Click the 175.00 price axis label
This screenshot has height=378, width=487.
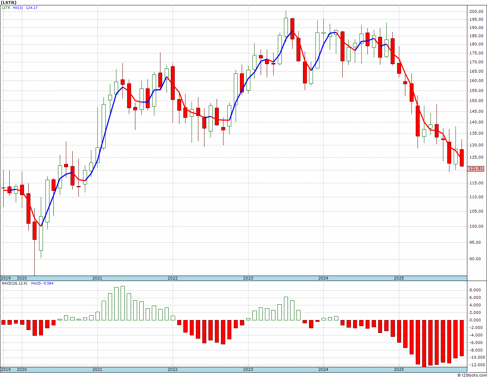click(x=476, y=53)
